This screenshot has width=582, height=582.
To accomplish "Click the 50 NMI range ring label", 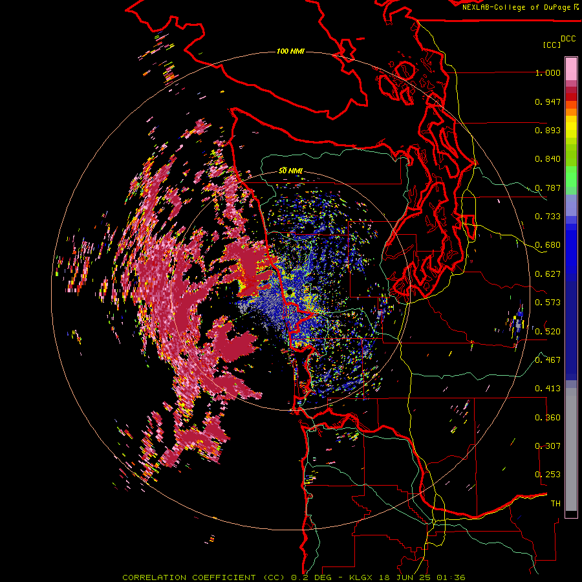I will click(290, 171).
